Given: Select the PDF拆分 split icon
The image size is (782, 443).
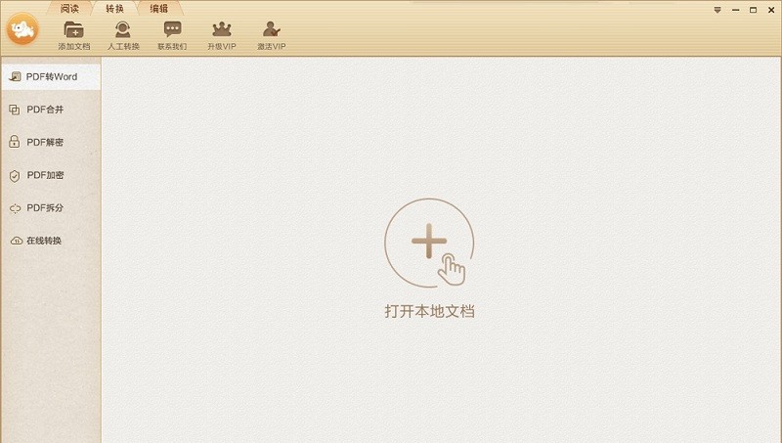Looking at the screenshot, I should pos(15,208).
